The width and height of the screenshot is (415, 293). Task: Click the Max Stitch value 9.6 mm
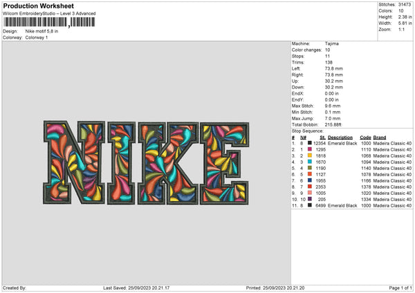tap(333, 106)
